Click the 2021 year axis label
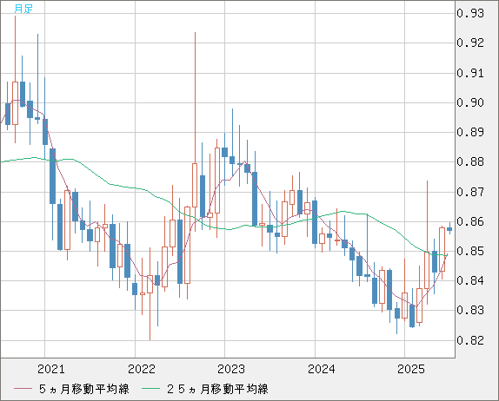This screenshot has height=401, width=499. pyautogui.click(x=51, y=369)
